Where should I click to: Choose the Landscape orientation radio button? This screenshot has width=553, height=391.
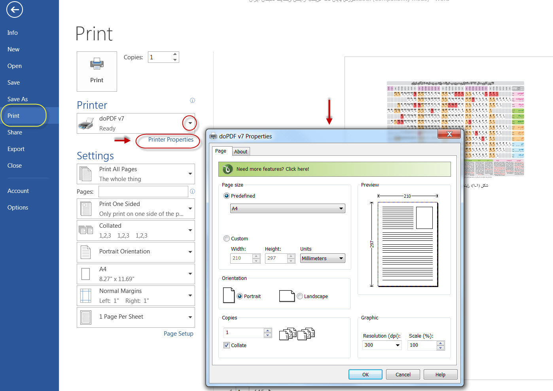tap(300, 296)
